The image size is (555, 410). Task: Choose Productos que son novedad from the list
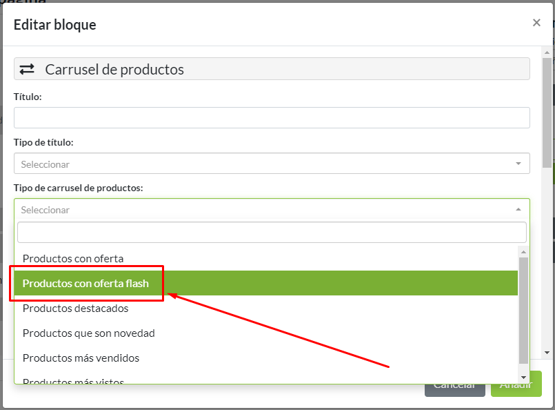[x=88, y=333]
